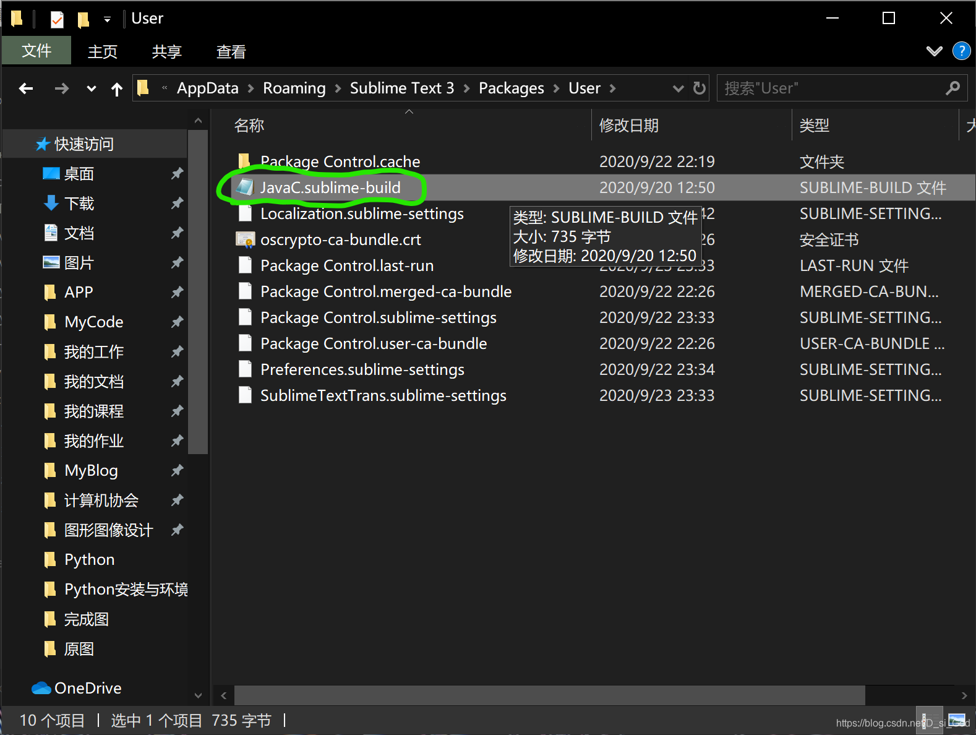
Task: Sort by the 类型 column header
Action: (814, 126)
